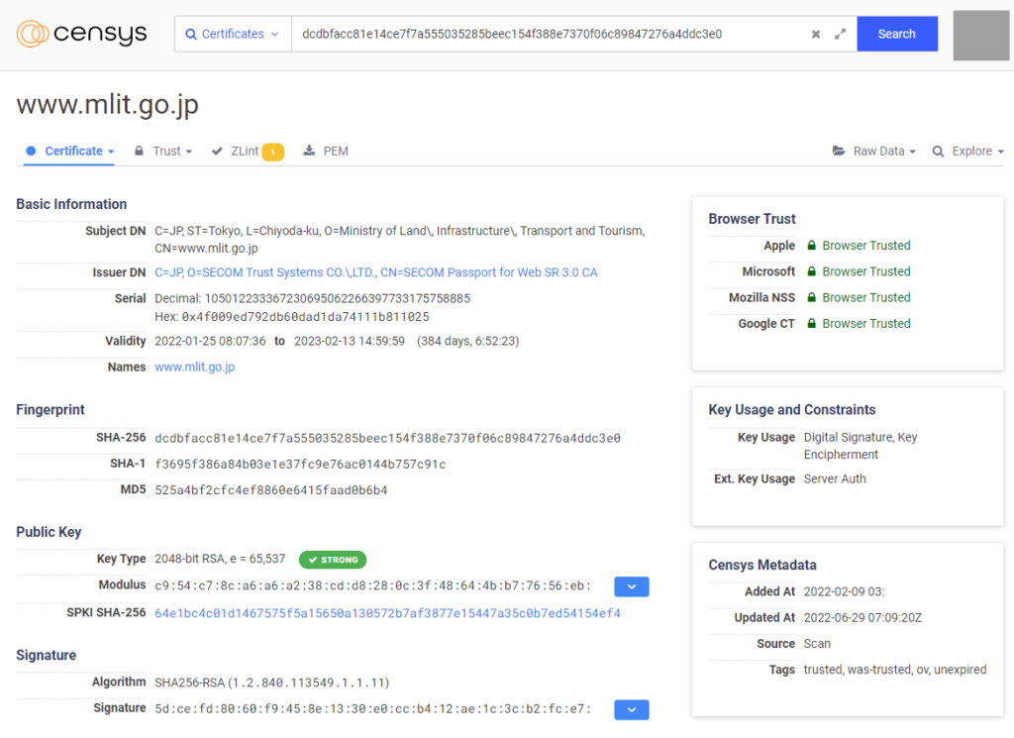Click the SHA256-RSA algorithm value
Viewport: 1014px width, 738px height.
coord(271,683)
